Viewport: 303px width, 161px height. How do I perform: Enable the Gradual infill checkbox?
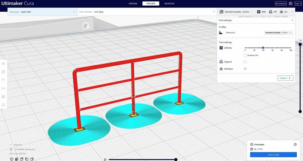(x=245, y=55)
